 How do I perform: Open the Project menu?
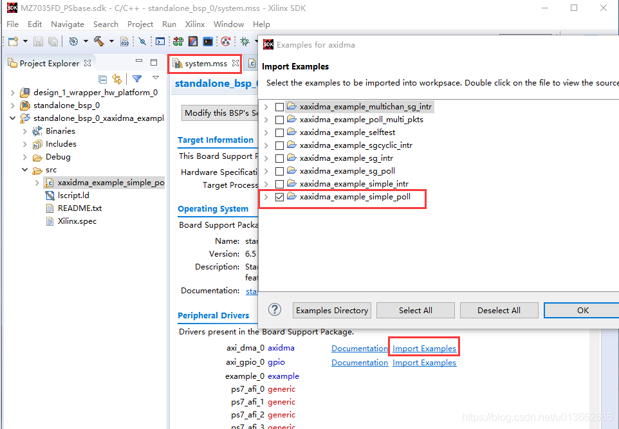click(140, 24)
